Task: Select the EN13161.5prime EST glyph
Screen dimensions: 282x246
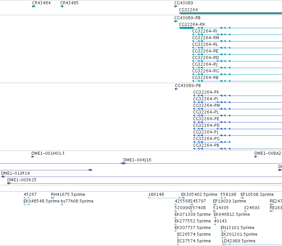Action: tap(223, 231)
